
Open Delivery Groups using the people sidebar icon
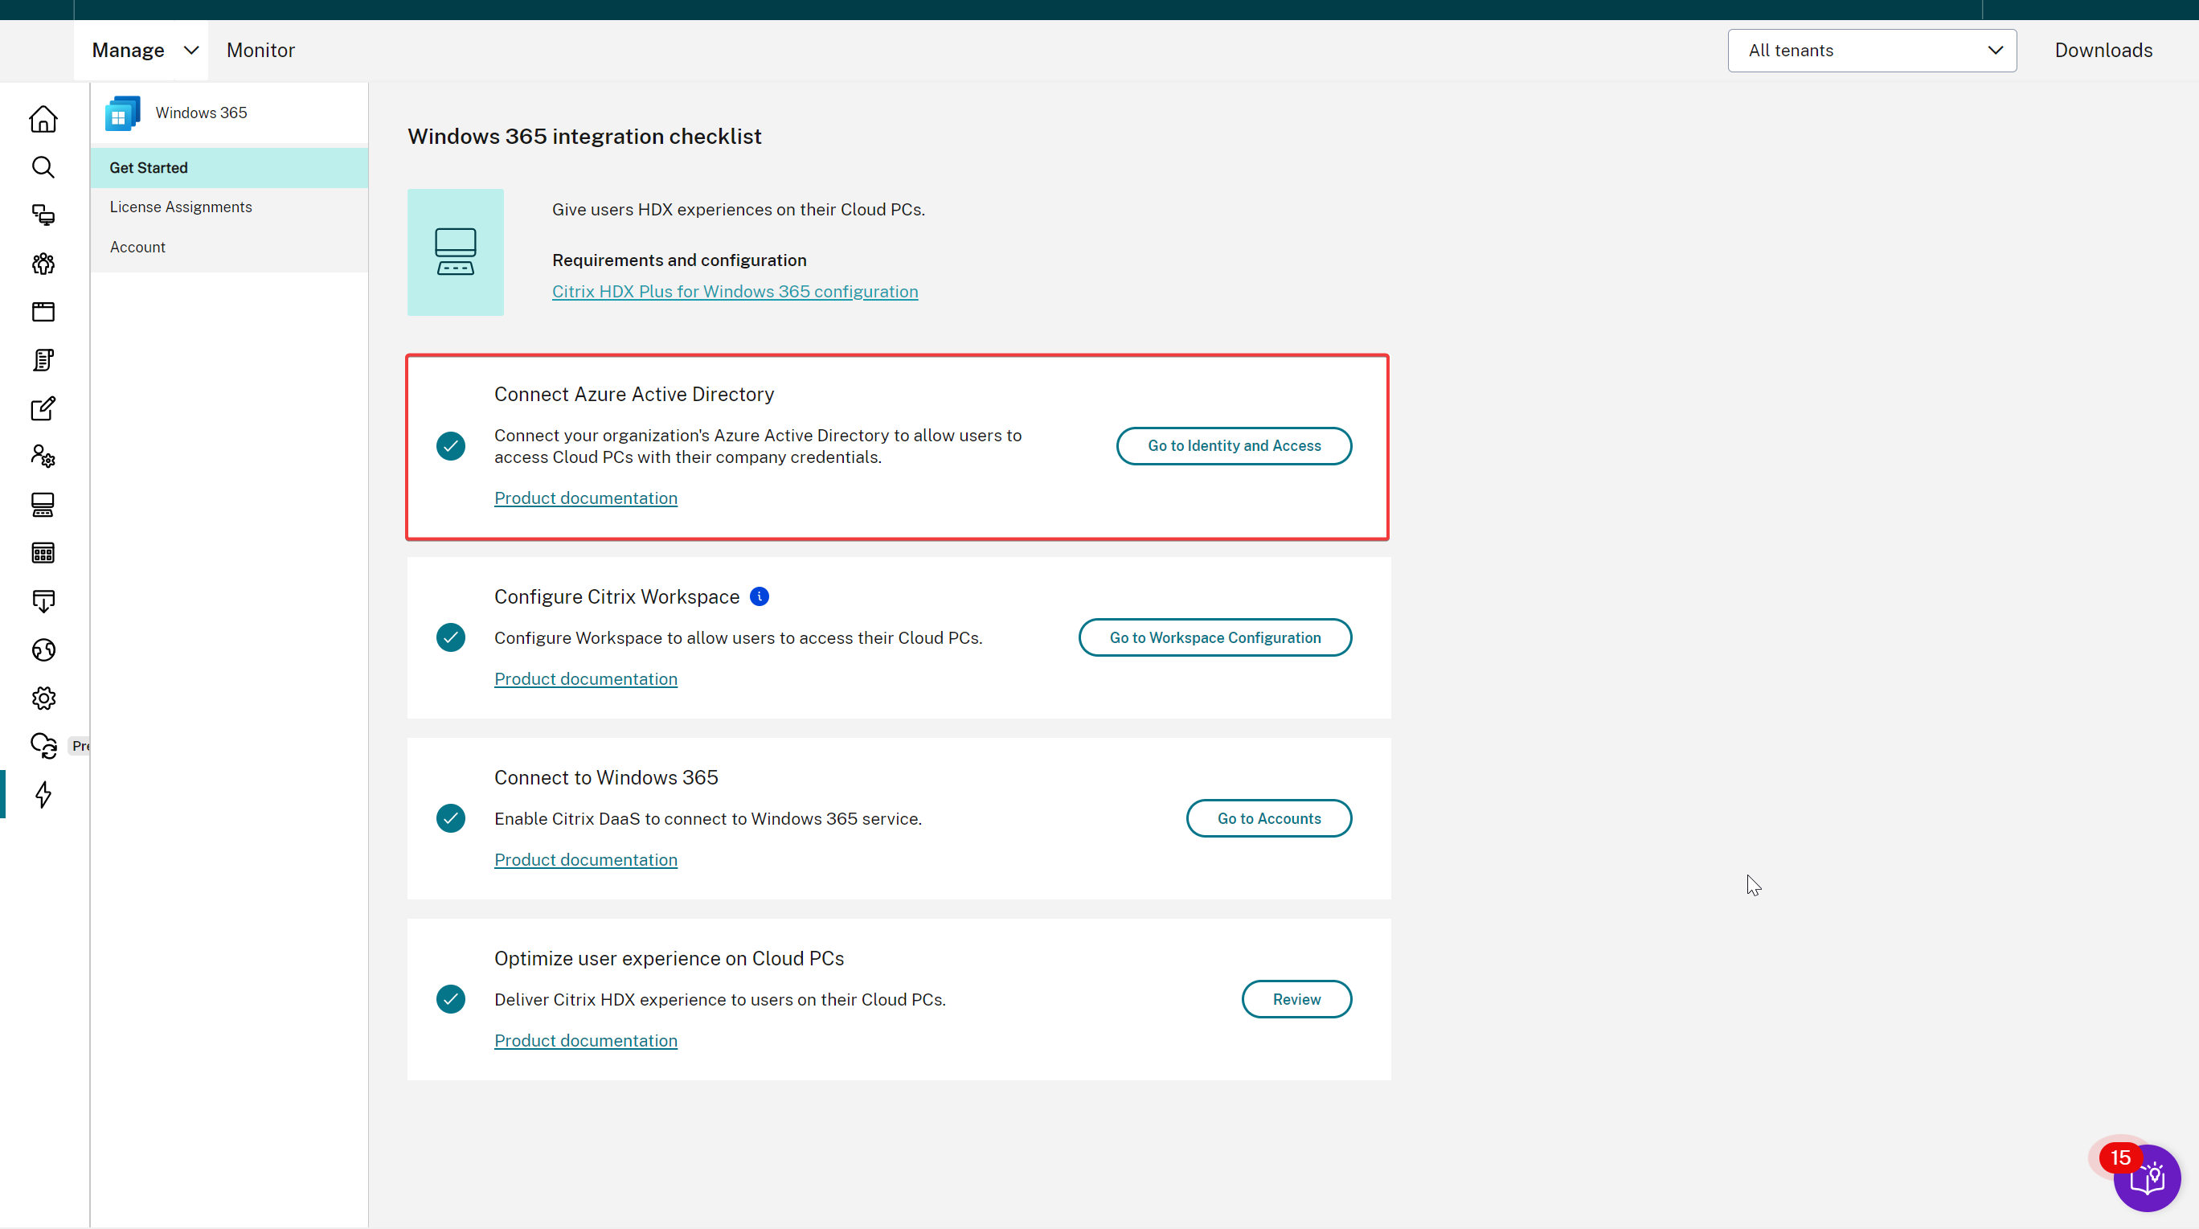click(x=43, y=264)
